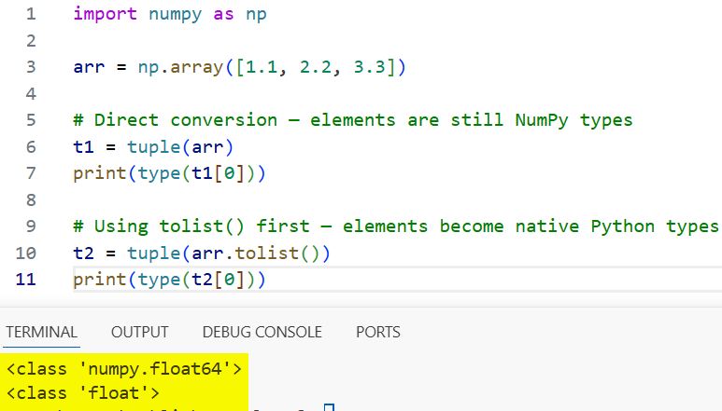The image size is (722, 411).
Task: Click the '# Direct conversion' comment line
Action: click(353, 120)
